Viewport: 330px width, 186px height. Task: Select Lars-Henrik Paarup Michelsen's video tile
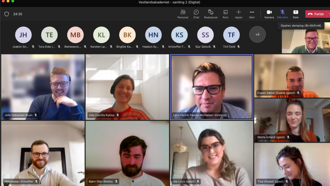pyautogui.click(x=211, y=87)
